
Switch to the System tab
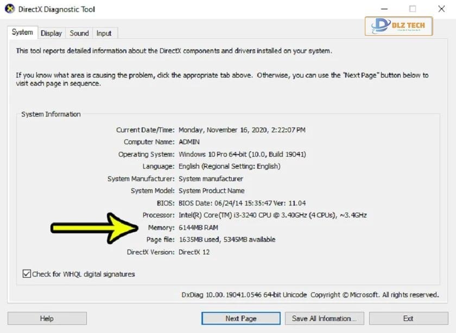(x=22, y=33)
